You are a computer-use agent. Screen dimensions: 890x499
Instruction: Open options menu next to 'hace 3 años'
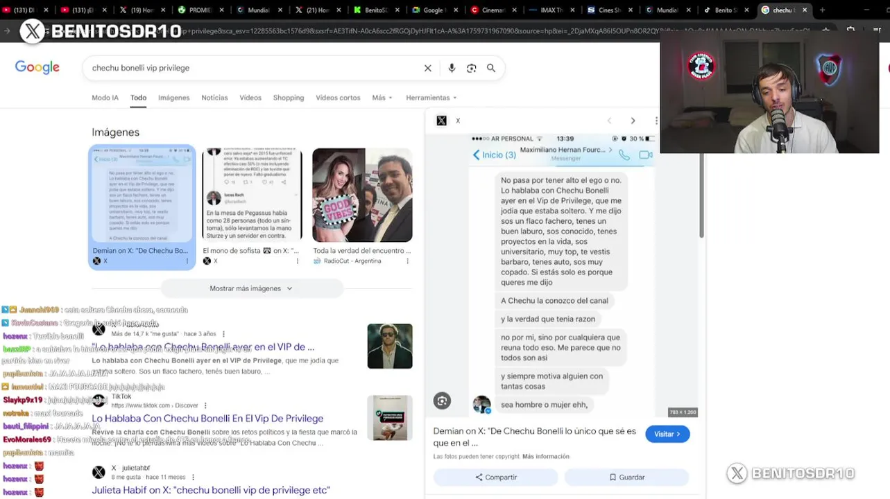223,334
